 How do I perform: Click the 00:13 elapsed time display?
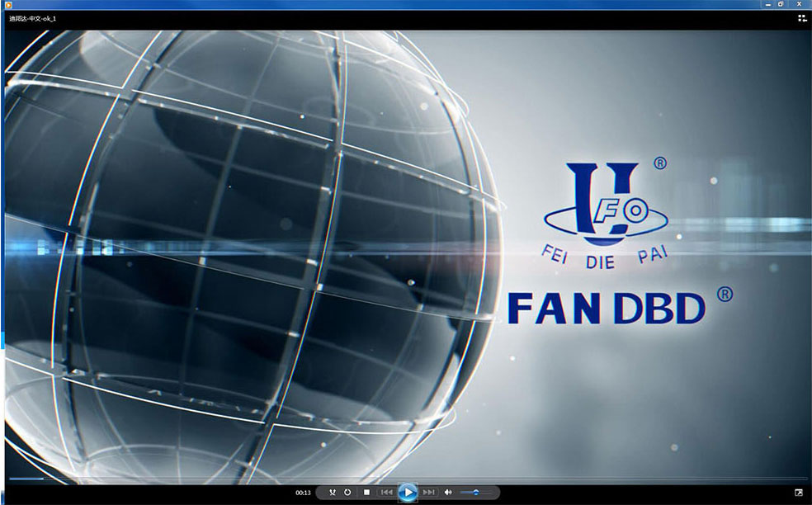303,493
